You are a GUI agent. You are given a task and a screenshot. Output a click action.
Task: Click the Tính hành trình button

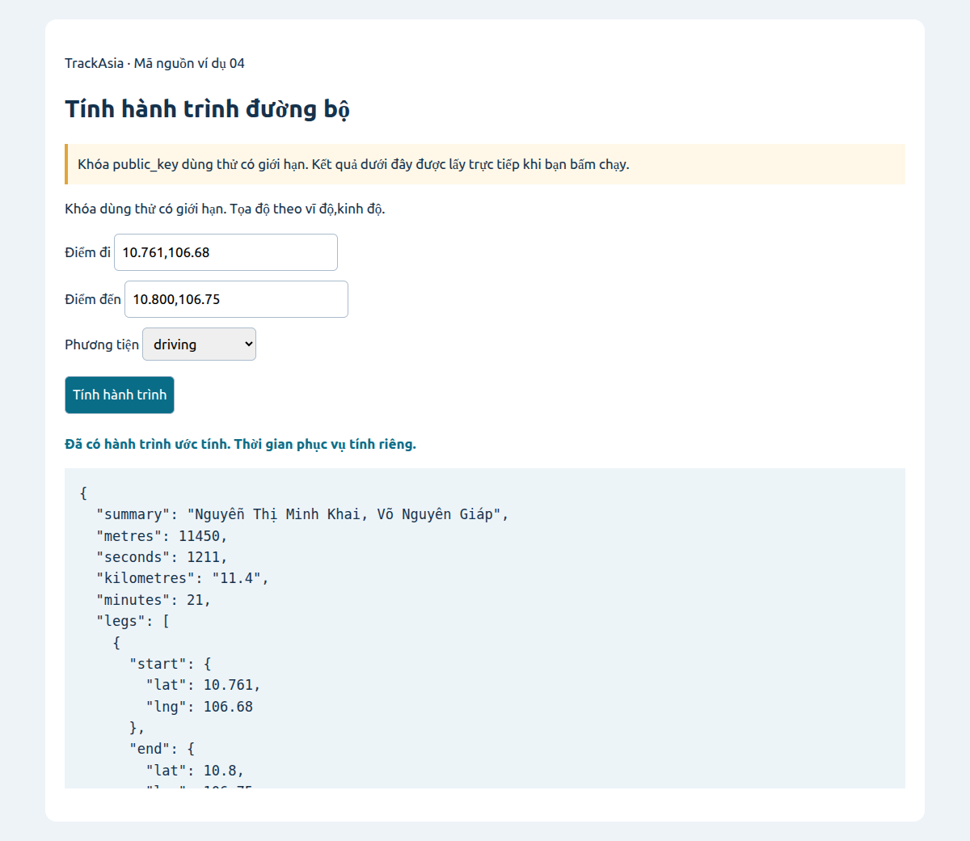coord(120,395)
